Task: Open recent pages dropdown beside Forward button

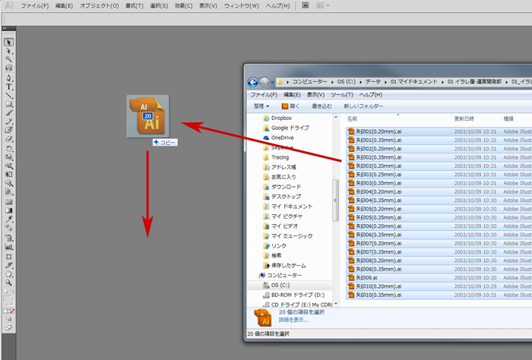Action: tap(272, 82)
